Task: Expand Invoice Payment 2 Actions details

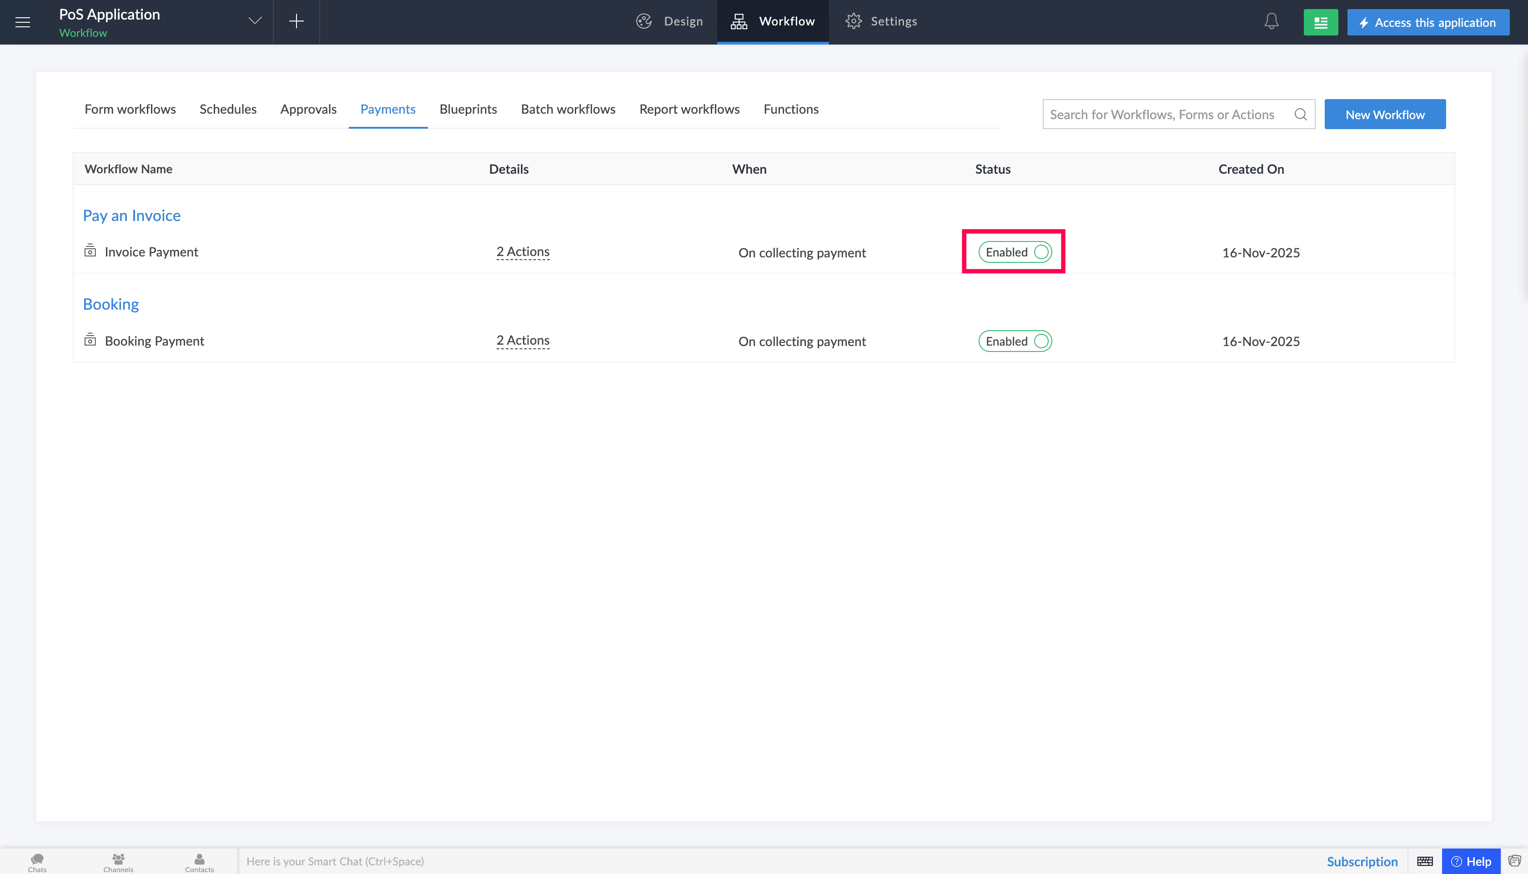Action: (x=523, y=251)
